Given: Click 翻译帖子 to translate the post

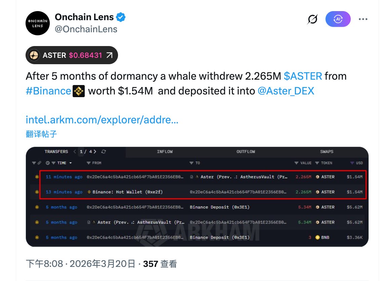Looking at the screenshot, I should (x=41, y=134).
